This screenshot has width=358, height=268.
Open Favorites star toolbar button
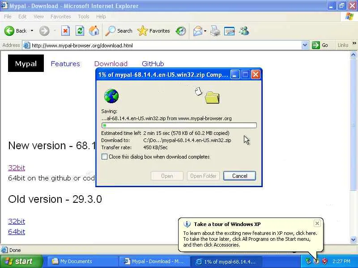pos(153,31)
